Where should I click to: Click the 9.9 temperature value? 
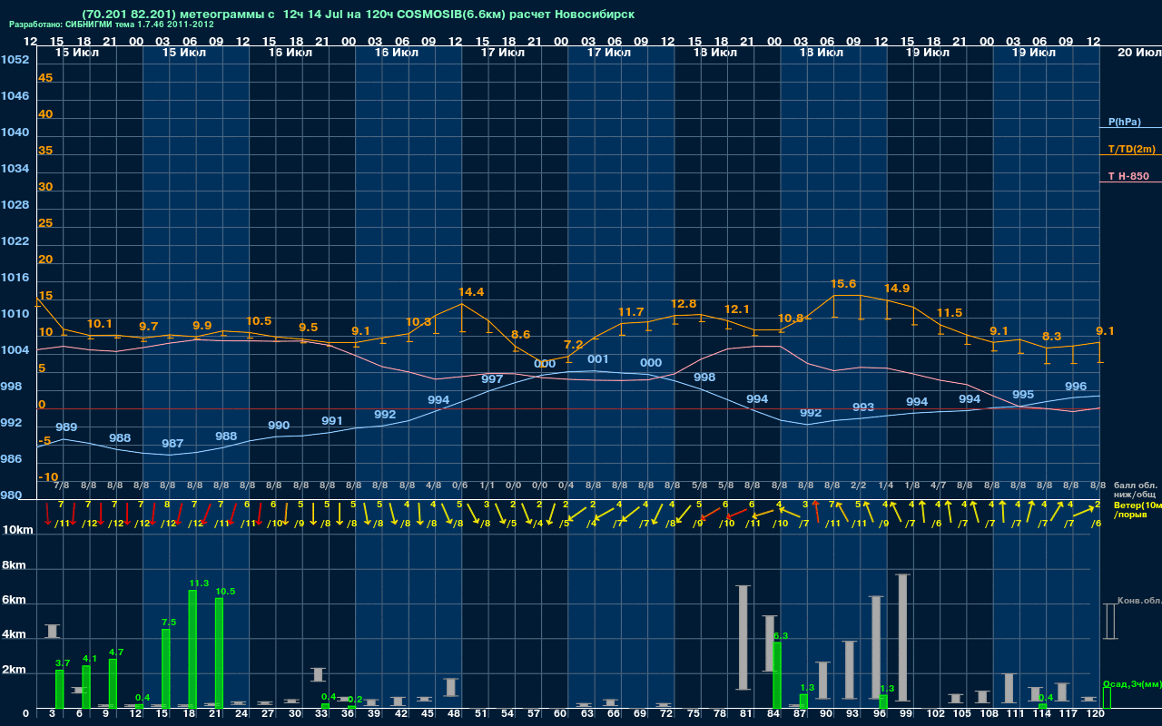coord(202,326)
